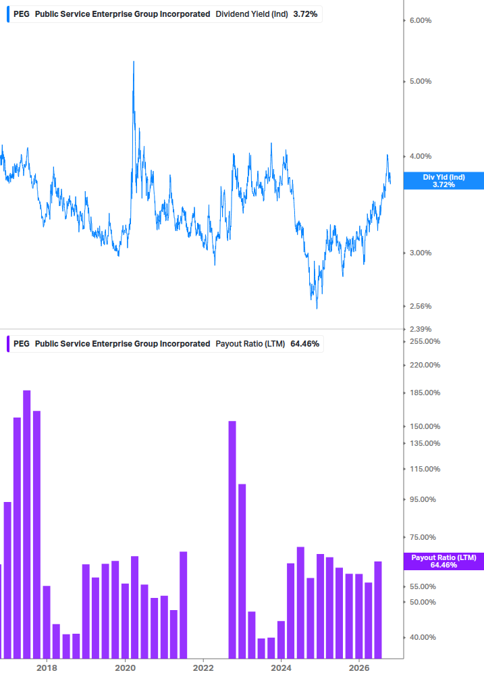Click the 2.39% axis label
Screen dimensions: 484x679
coord(421,329)
